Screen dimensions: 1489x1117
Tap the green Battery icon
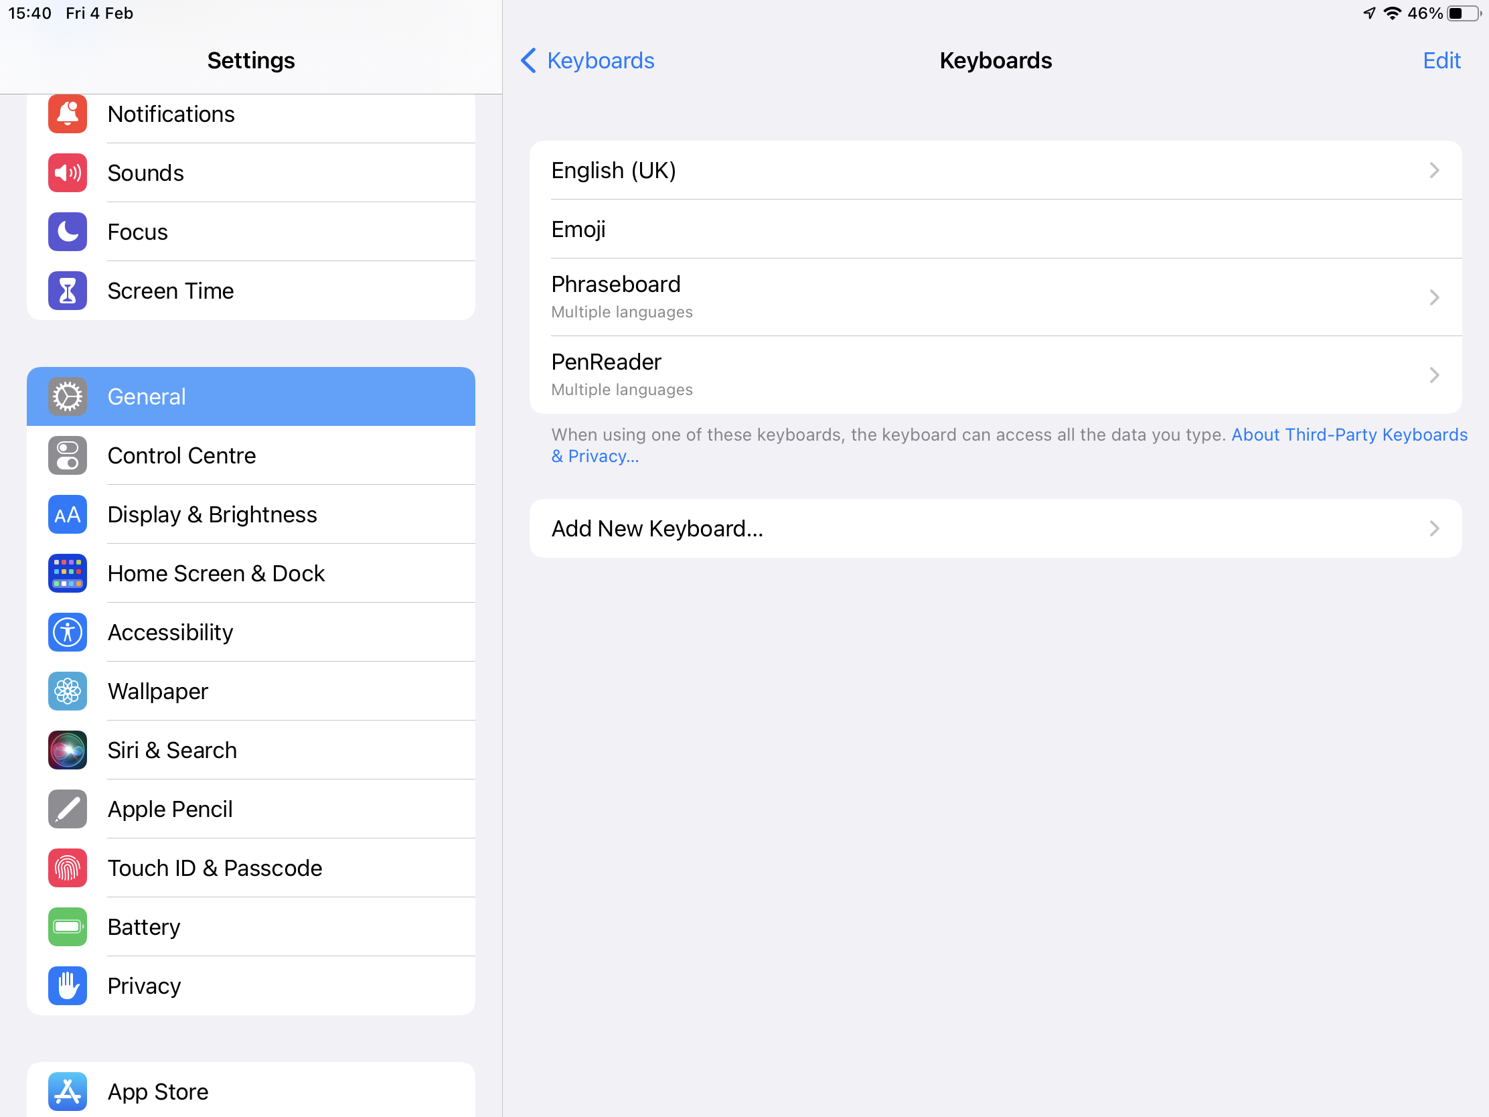tap(68, 927)
